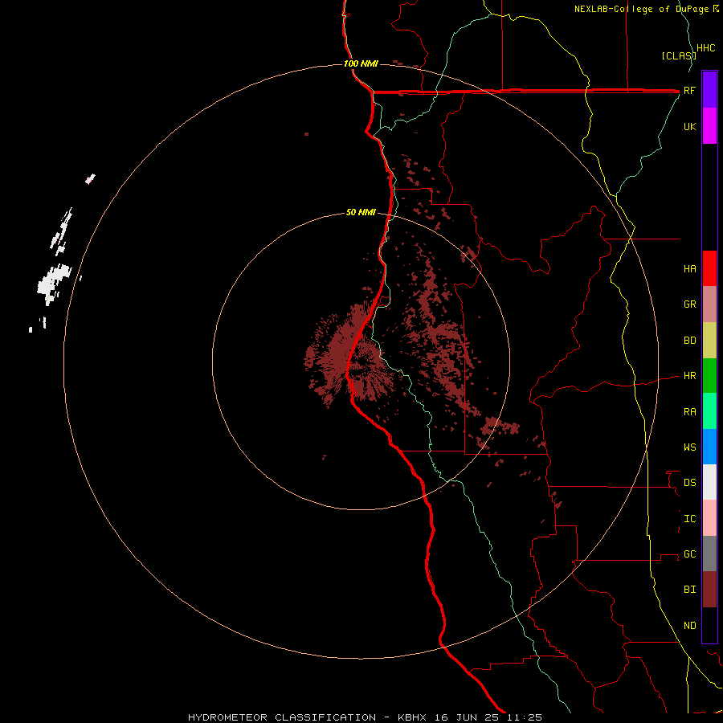This screenshot has width=723, height=723.
Task: Click the HR legend label
Action: [690, 376]
